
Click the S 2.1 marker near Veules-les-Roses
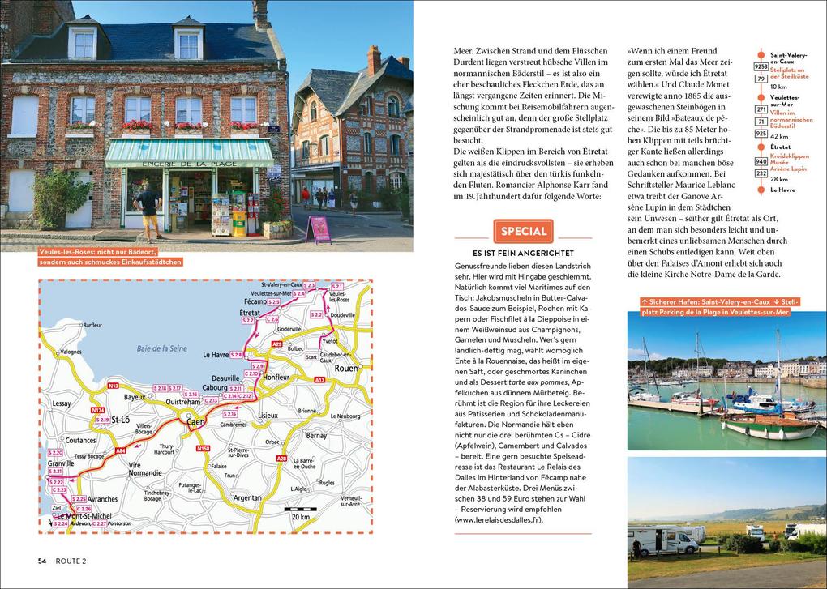coord(336,287)
